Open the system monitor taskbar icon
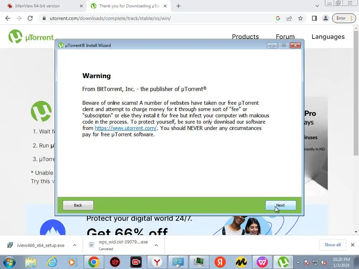Viewport: 359px width, 269px height. pos(199,262)
